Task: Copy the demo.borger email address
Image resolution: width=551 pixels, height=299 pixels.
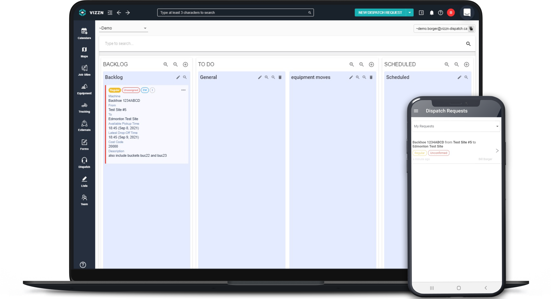Action: 471,29
